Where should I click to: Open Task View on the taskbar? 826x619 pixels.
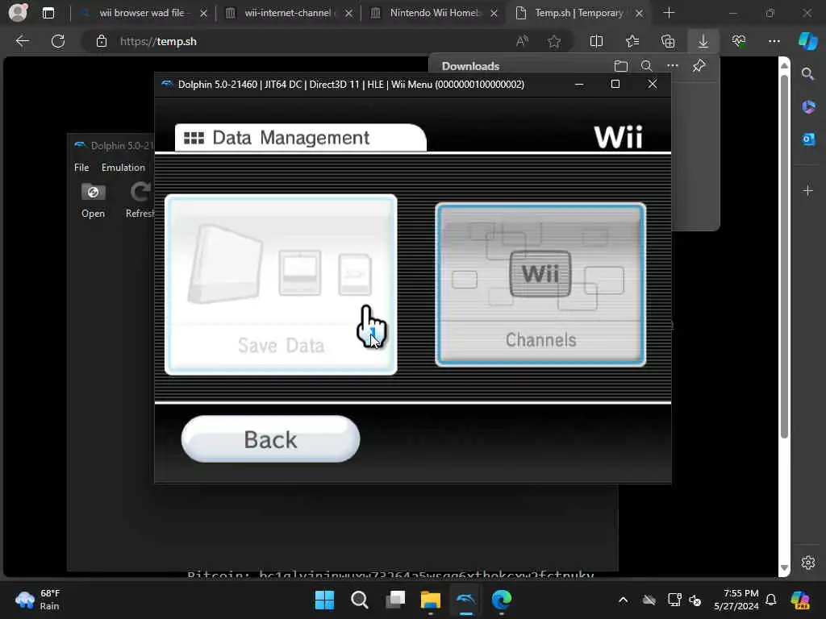[x=395, y=600]
